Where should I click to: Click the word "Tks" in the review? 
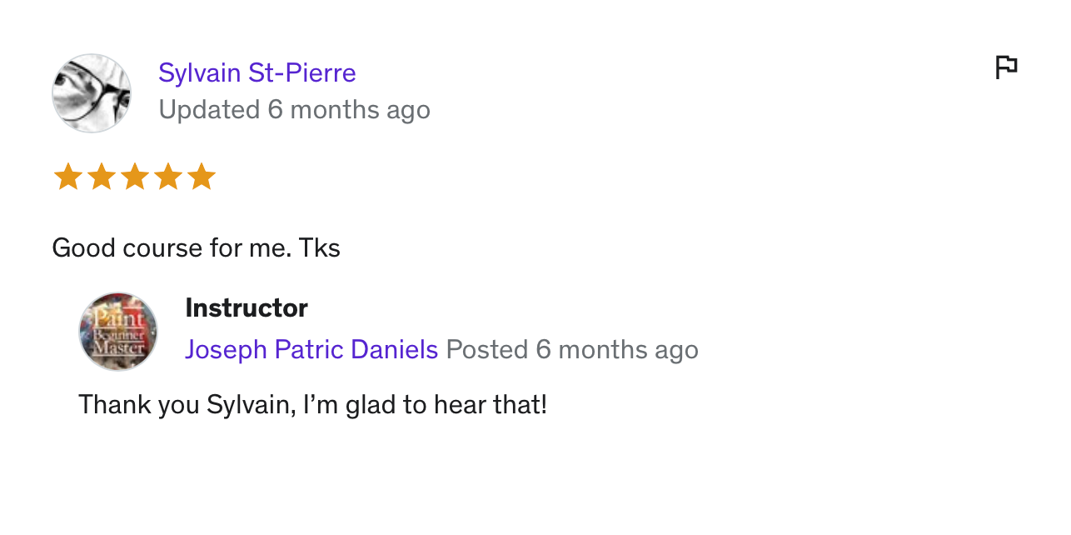(x=320, y=248)
